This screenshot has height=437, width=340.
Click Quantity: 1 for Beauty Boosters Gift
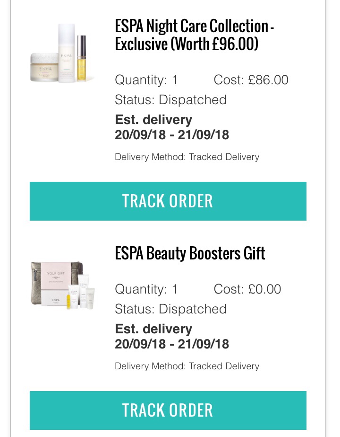[x=146, y=289]
